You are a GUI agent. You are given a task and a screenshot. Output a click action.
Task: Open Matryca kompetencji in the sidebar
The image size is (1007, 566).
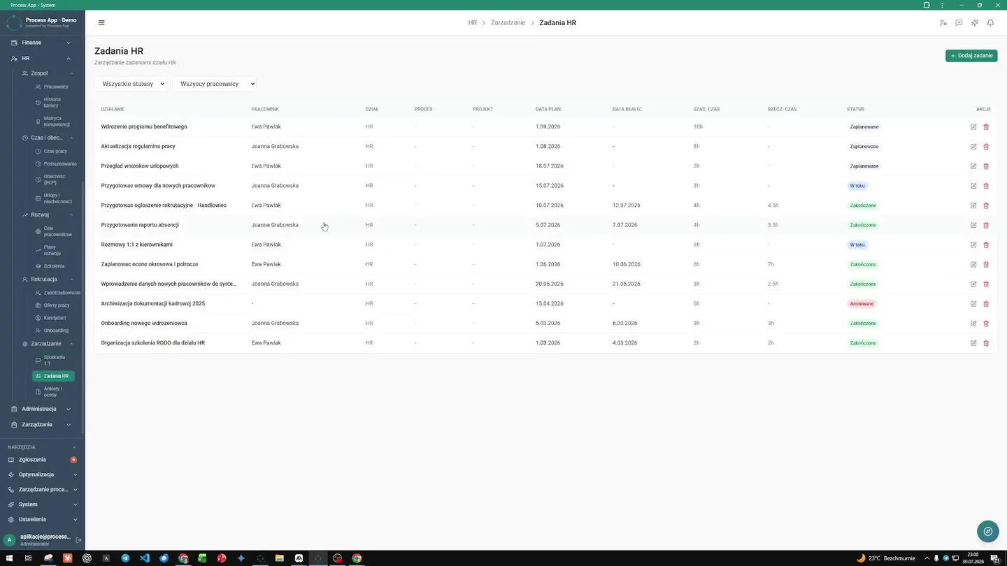click(54, 121)
